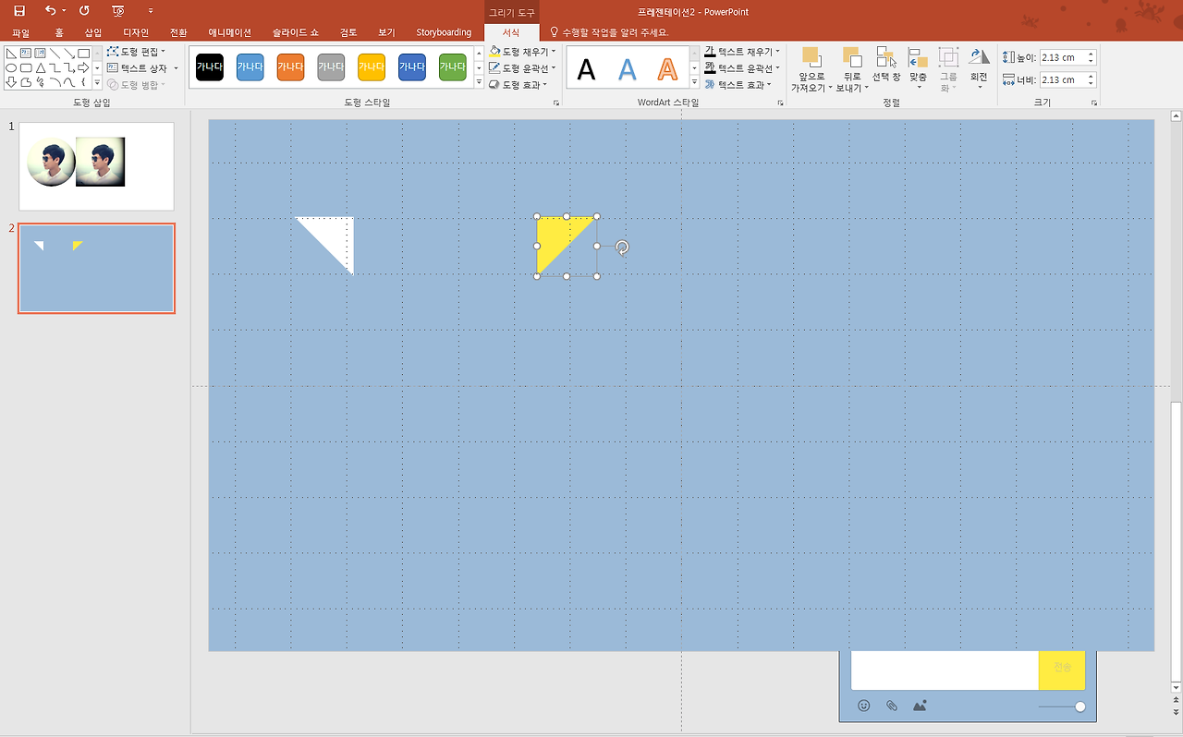Image resolution: width=1183 pixels, height=737 pixels.
Task: Open 도형 채우기 fill options
Action: coord(523,52)
